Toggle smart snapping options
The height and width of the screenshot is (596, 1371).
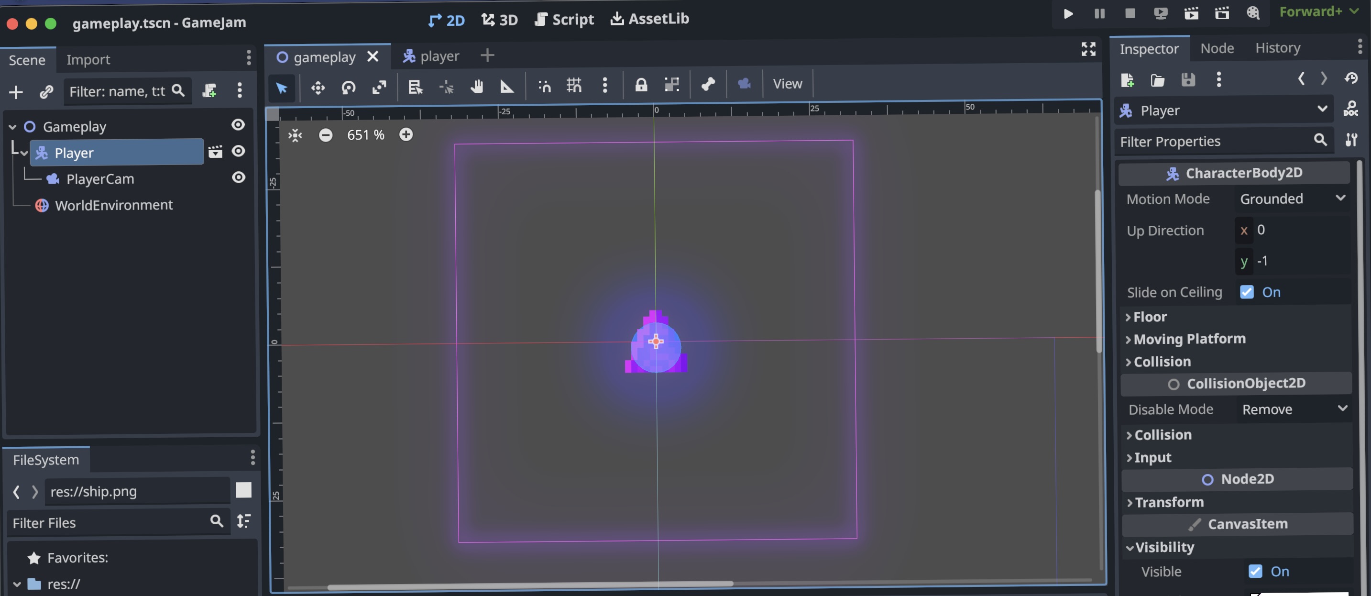click(543, 86)
